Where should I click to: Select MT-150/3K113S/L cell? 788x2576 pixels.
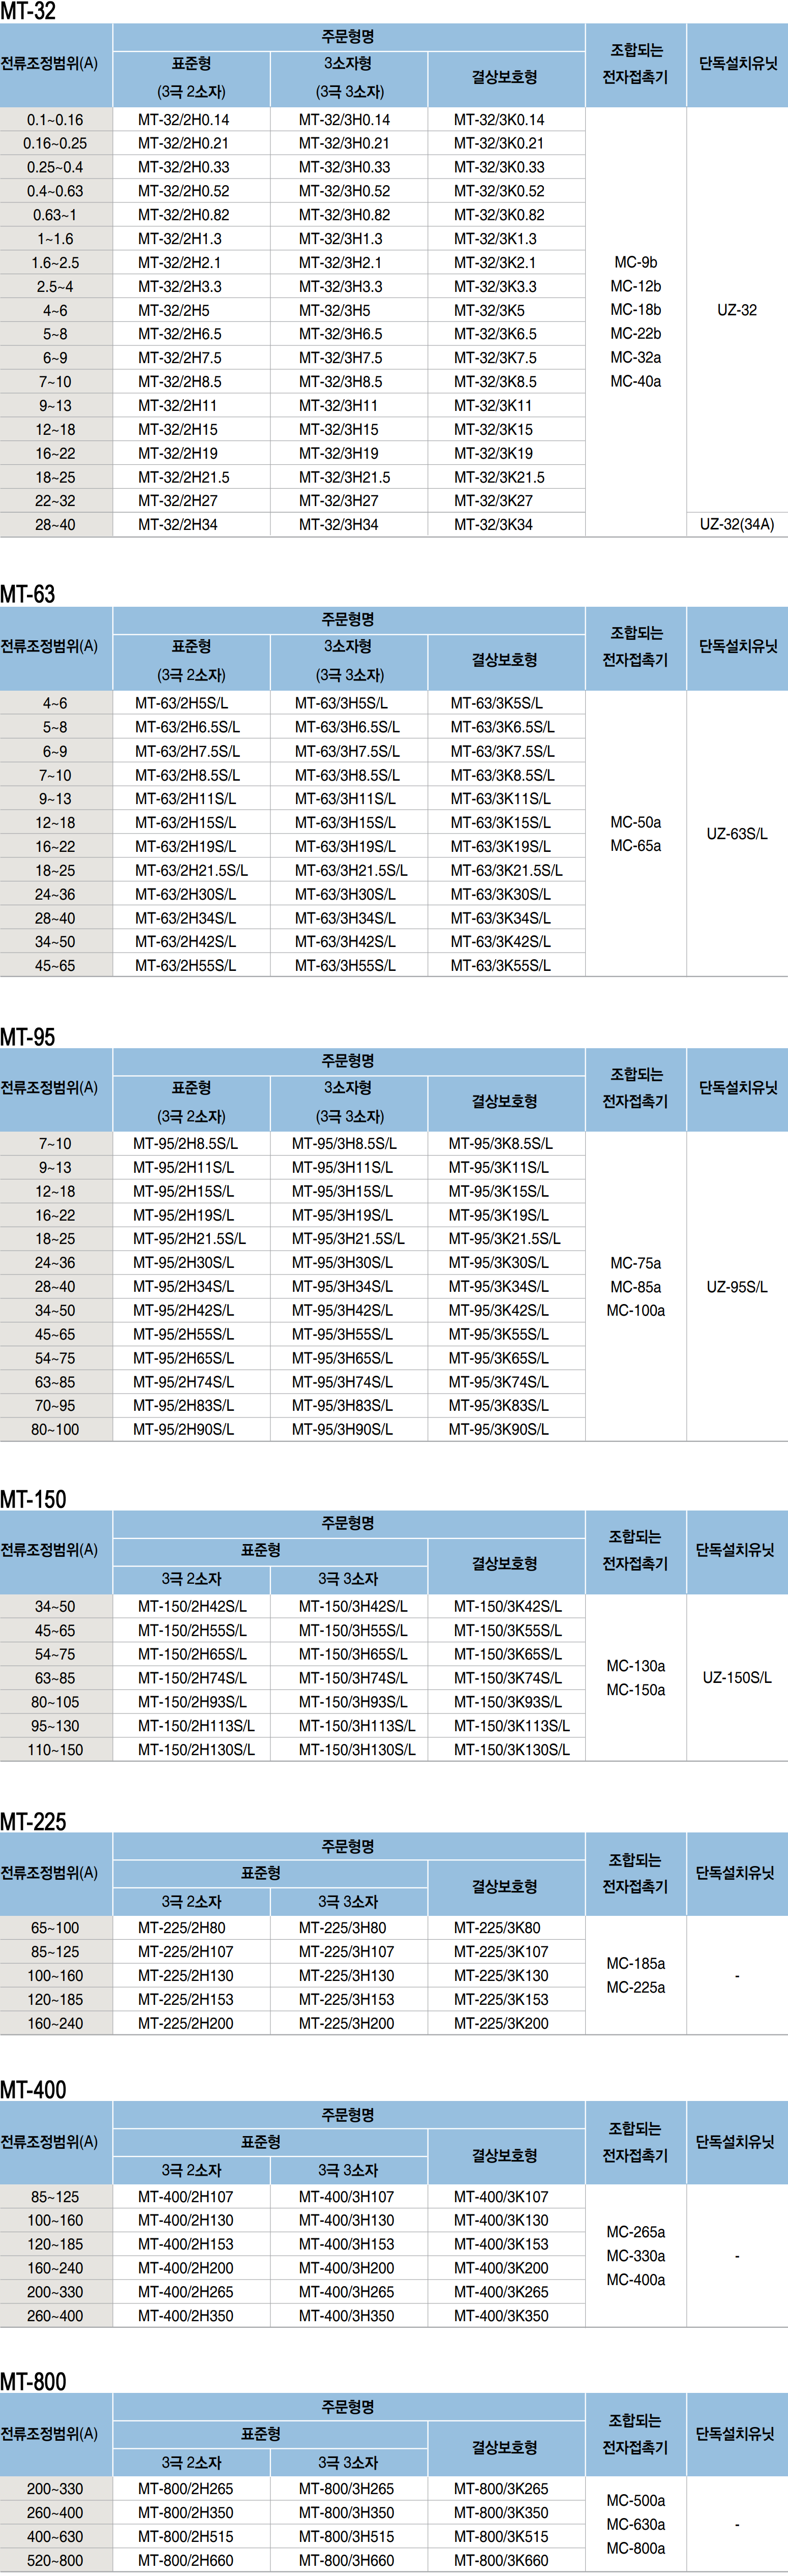pyautogui.click(x=512, y=1726)
